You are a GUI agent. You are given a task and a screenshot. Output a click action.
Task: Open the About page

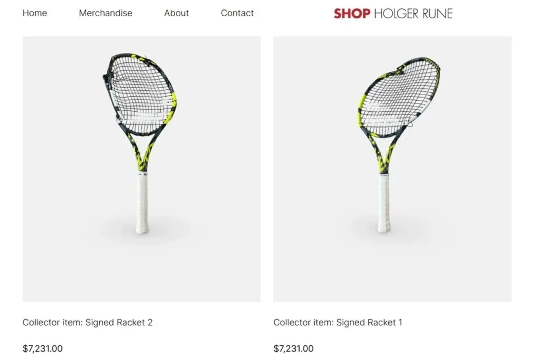click(177, 13)
